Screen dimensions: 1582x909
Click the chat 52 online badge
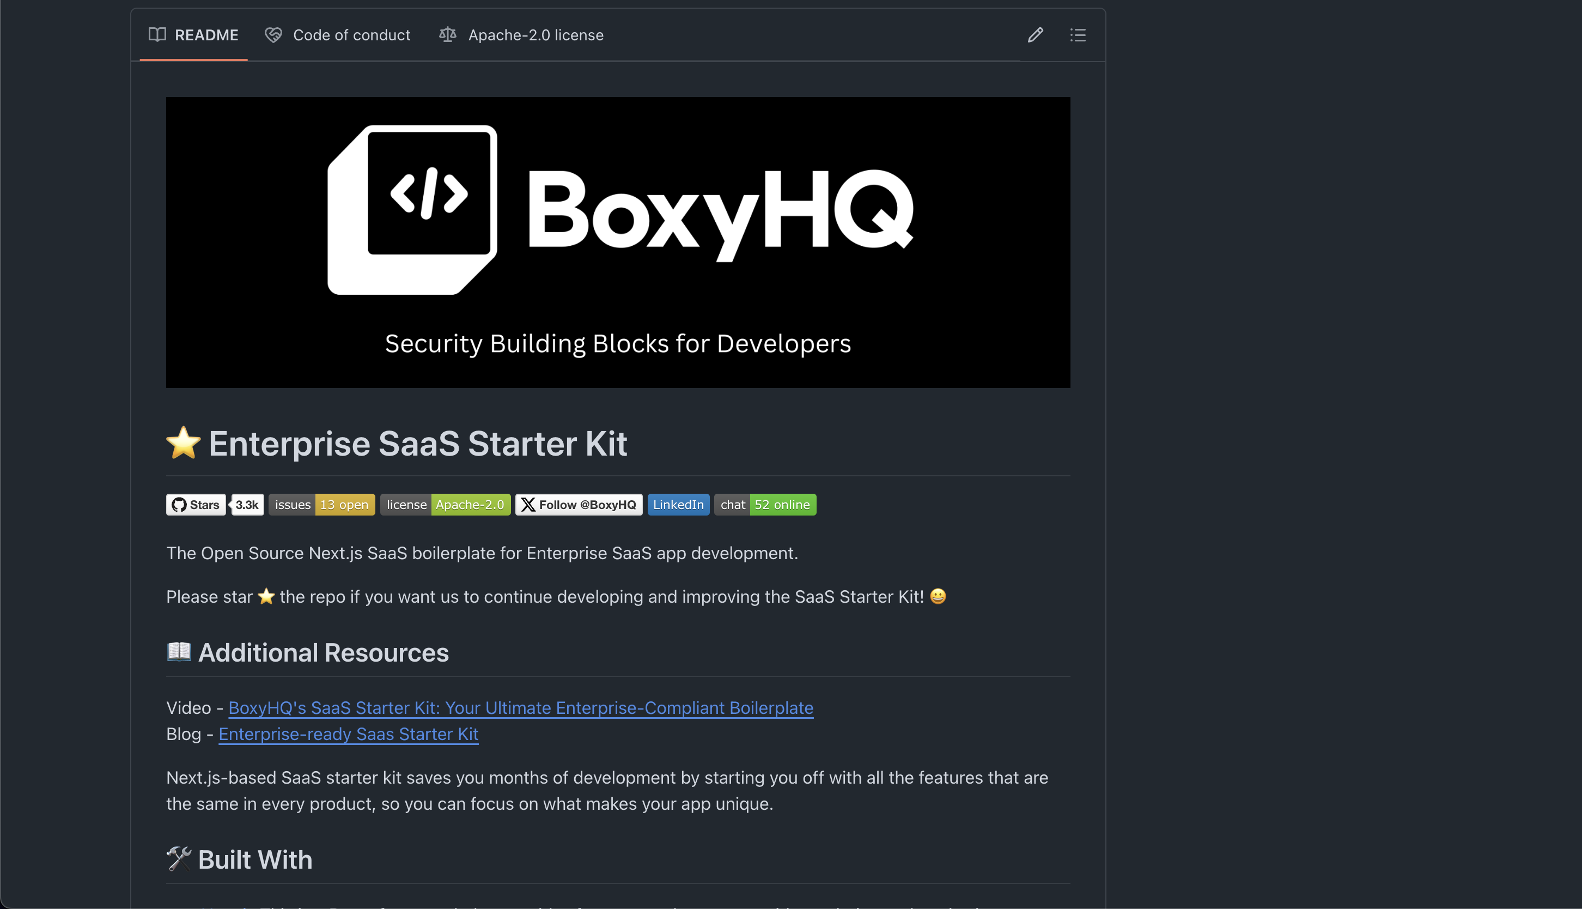pyautogui.click(x=765, y=505)
